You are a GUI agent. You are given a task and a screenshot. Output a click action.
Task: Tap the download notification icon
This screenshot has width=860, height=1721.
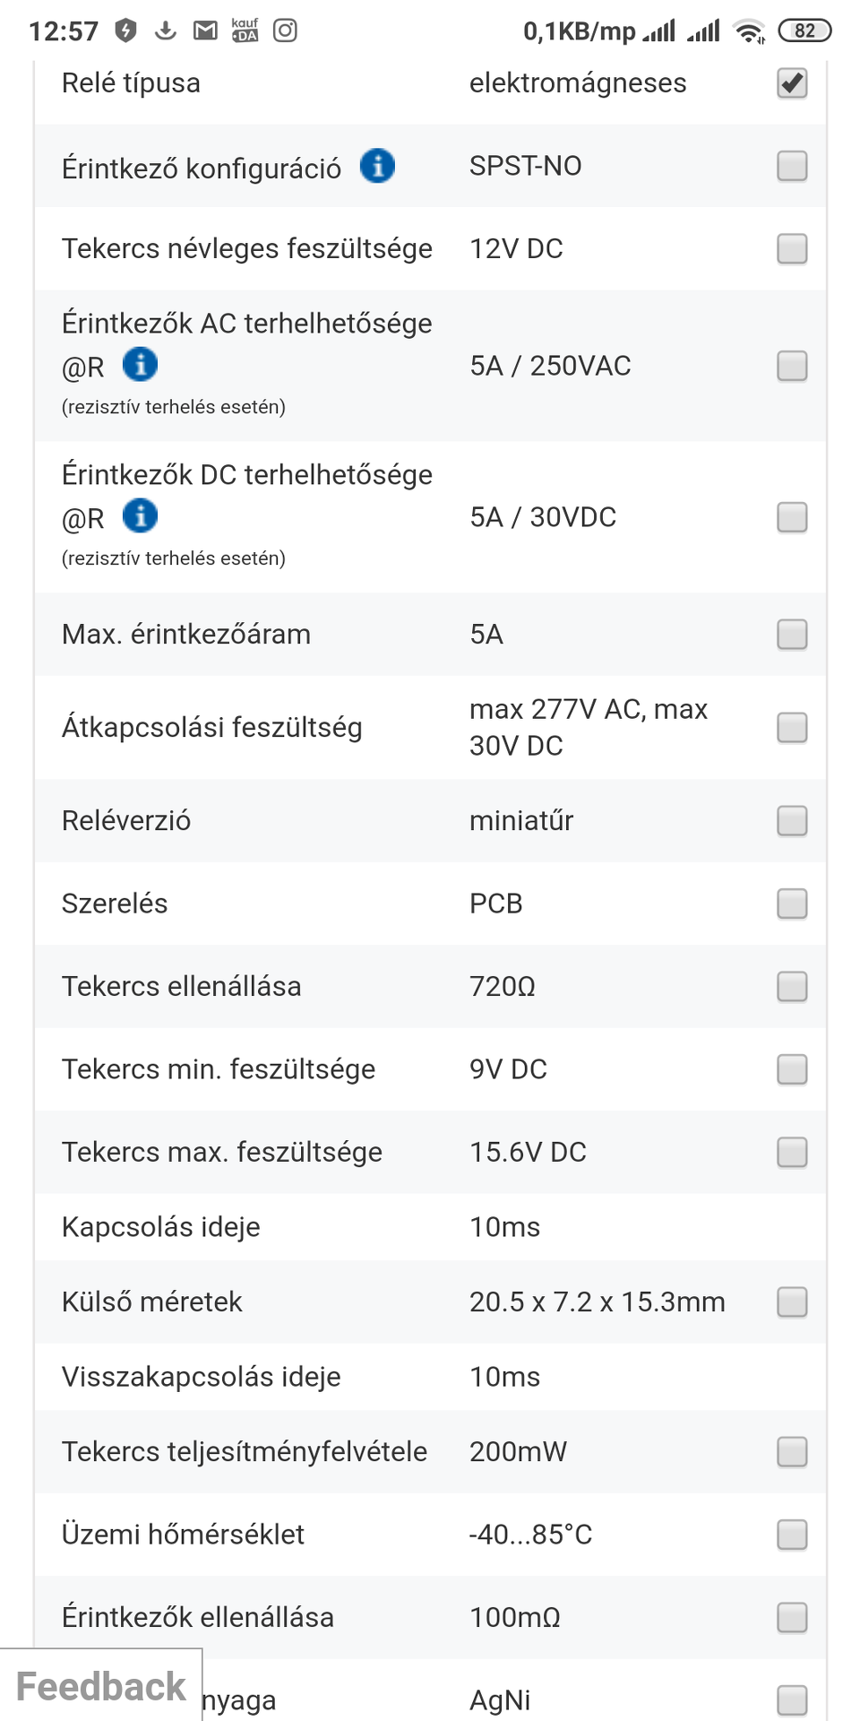pos(166,30)
